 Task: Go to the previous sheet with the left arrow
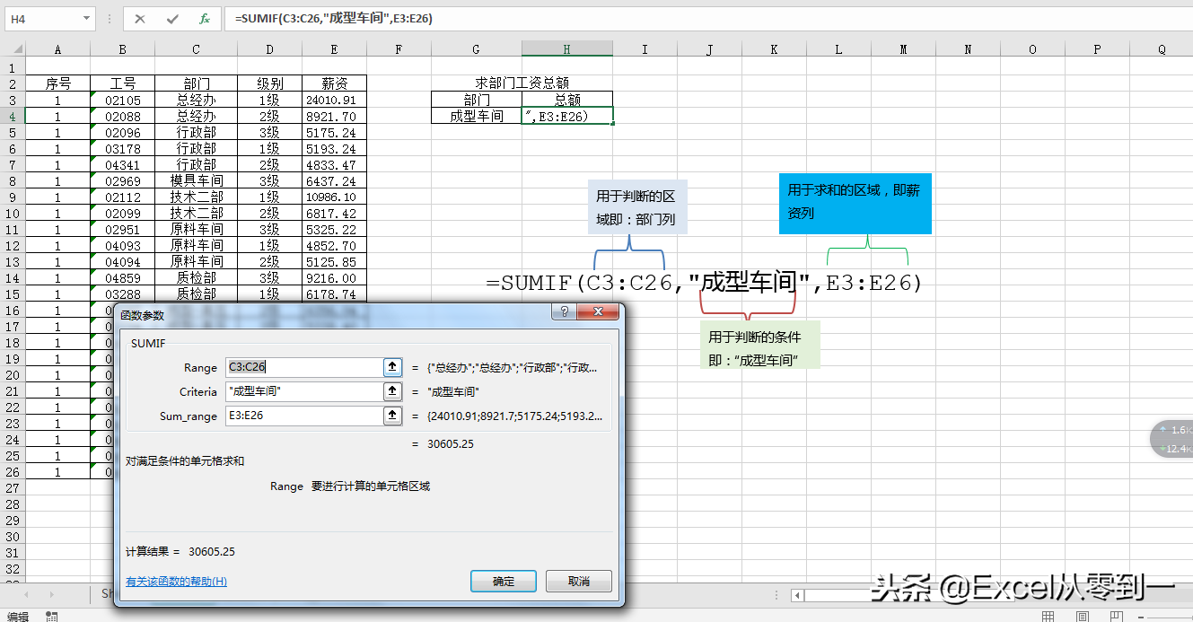point(26,594)
